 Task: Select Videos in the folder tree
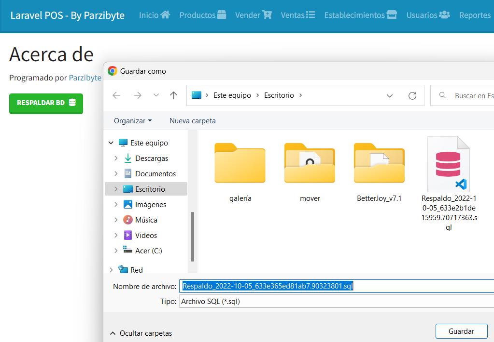pos(145,235)
